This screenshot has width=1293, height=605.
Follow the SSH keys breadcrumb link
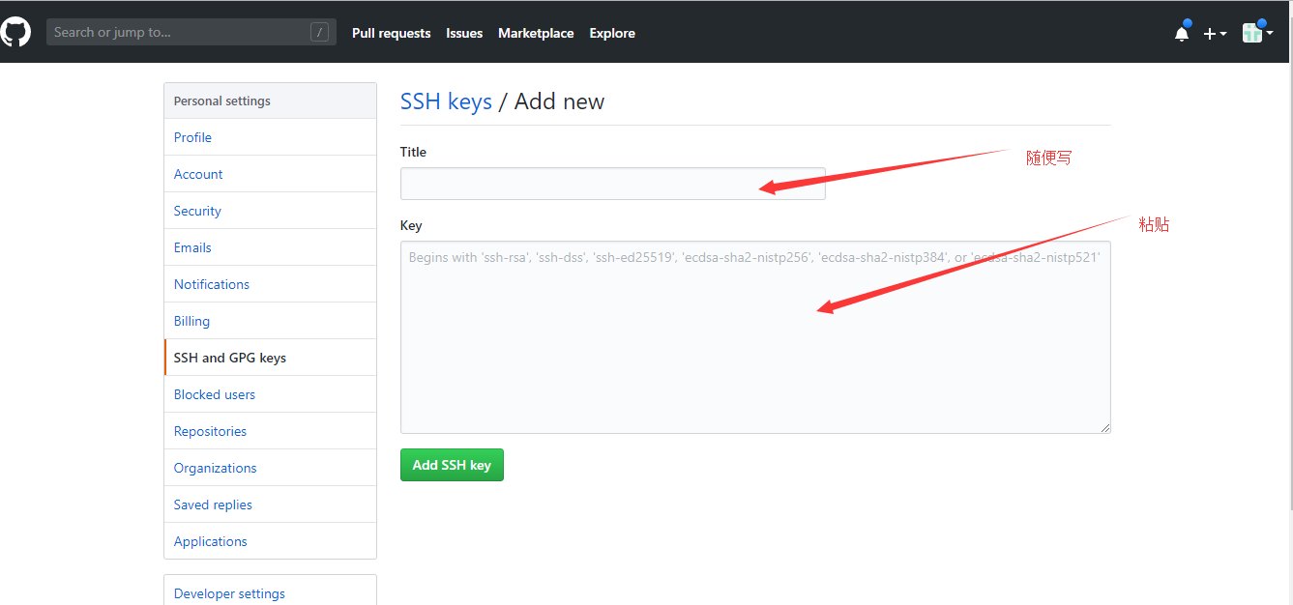point(446,101)
